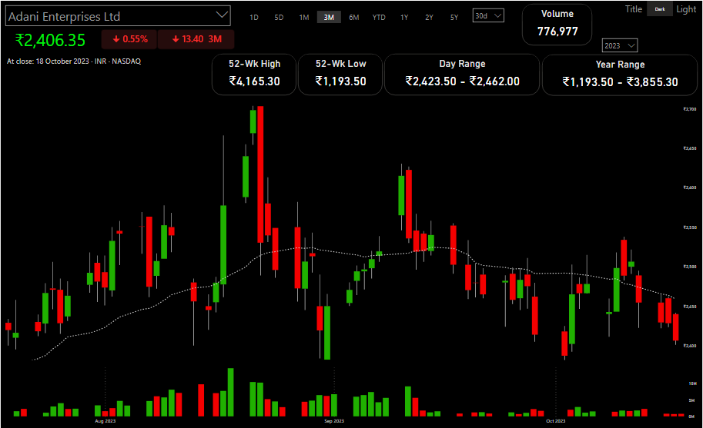Switch to the 1M time range
Image resolution: width=703 pixels, height=428 pixels.
pyautogui.click(x=304, y=17)
